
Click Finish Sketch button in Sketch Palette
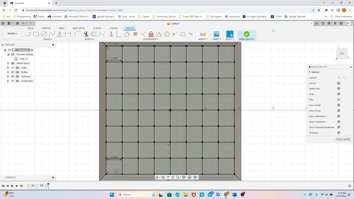point(343,139)
